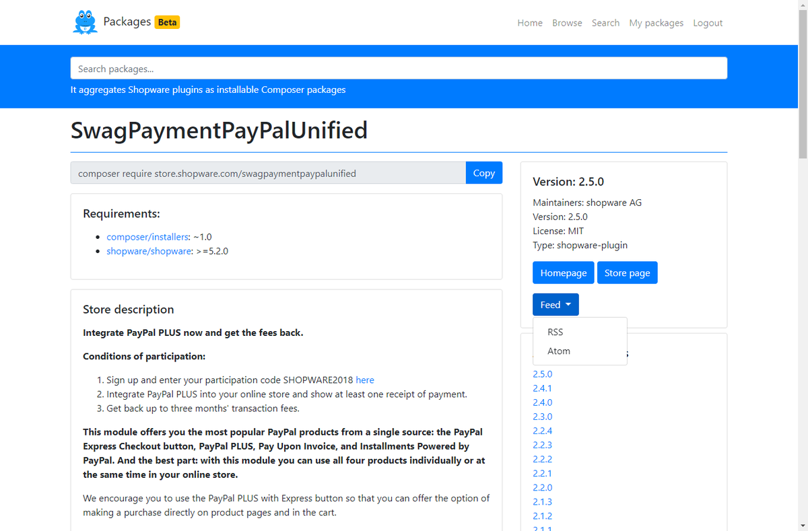
Task: Open the plugin Homepage button
Action: pyautogui.click(x=564, y=273)
